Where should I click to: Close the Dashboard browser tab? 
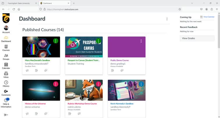(68, 3)
